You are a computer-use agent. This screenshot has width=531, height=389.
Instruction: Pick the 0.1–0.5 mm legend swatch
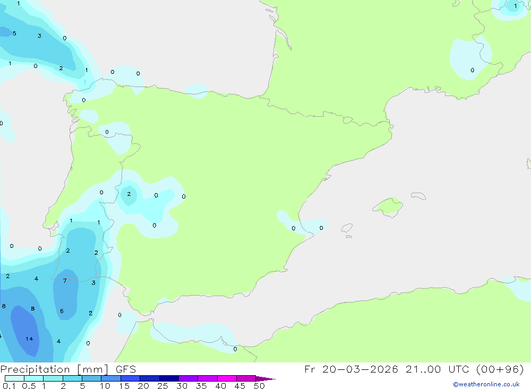click(x=14, y=378)
